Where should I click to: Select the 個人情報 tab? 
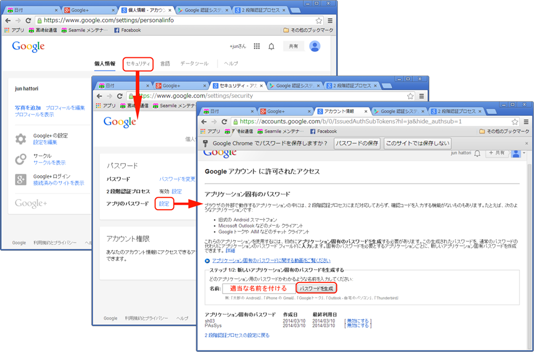pyautogui.click(x=105, y=63)
